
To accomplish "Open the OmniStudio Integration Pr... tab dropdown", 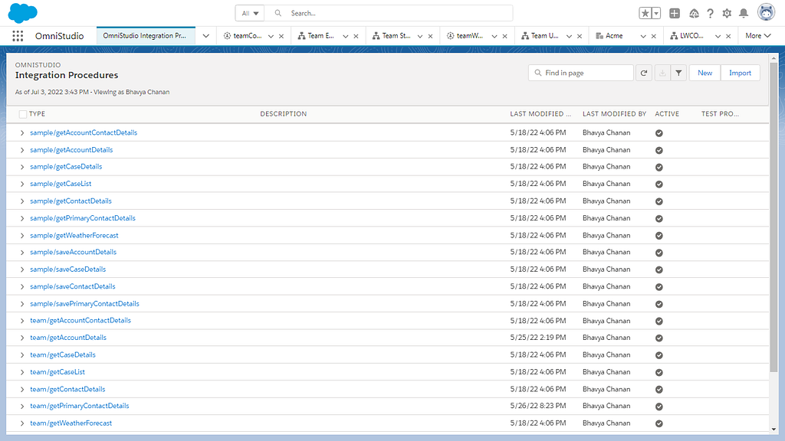I will point(205,36).
